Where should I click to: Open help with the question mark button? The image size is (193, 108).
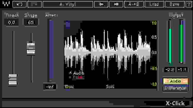(188, 4)
